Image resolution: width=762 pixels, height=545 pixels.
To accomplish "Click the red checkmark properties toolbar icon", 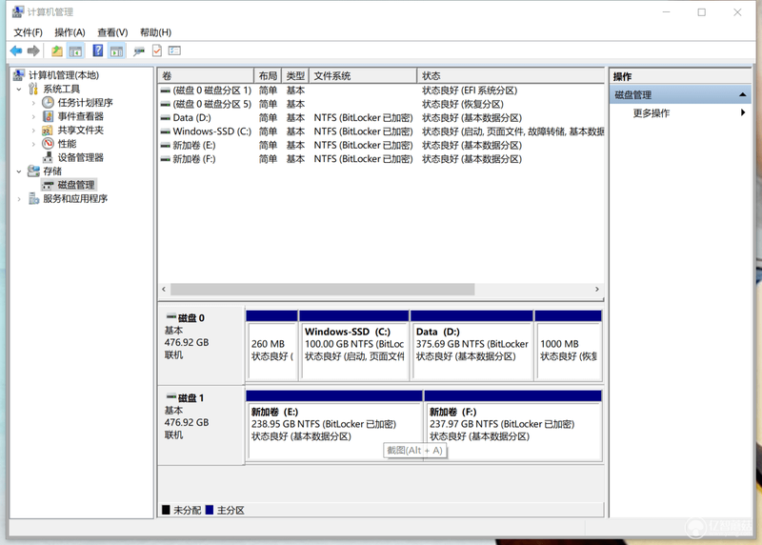I will [x=157, y=50].
